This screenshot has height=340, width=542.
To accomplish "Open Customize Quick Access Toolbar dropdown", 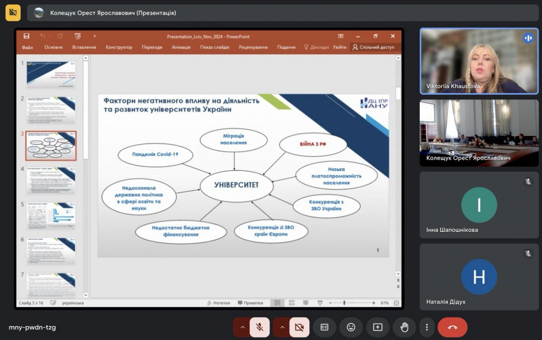I will point(95,36).
